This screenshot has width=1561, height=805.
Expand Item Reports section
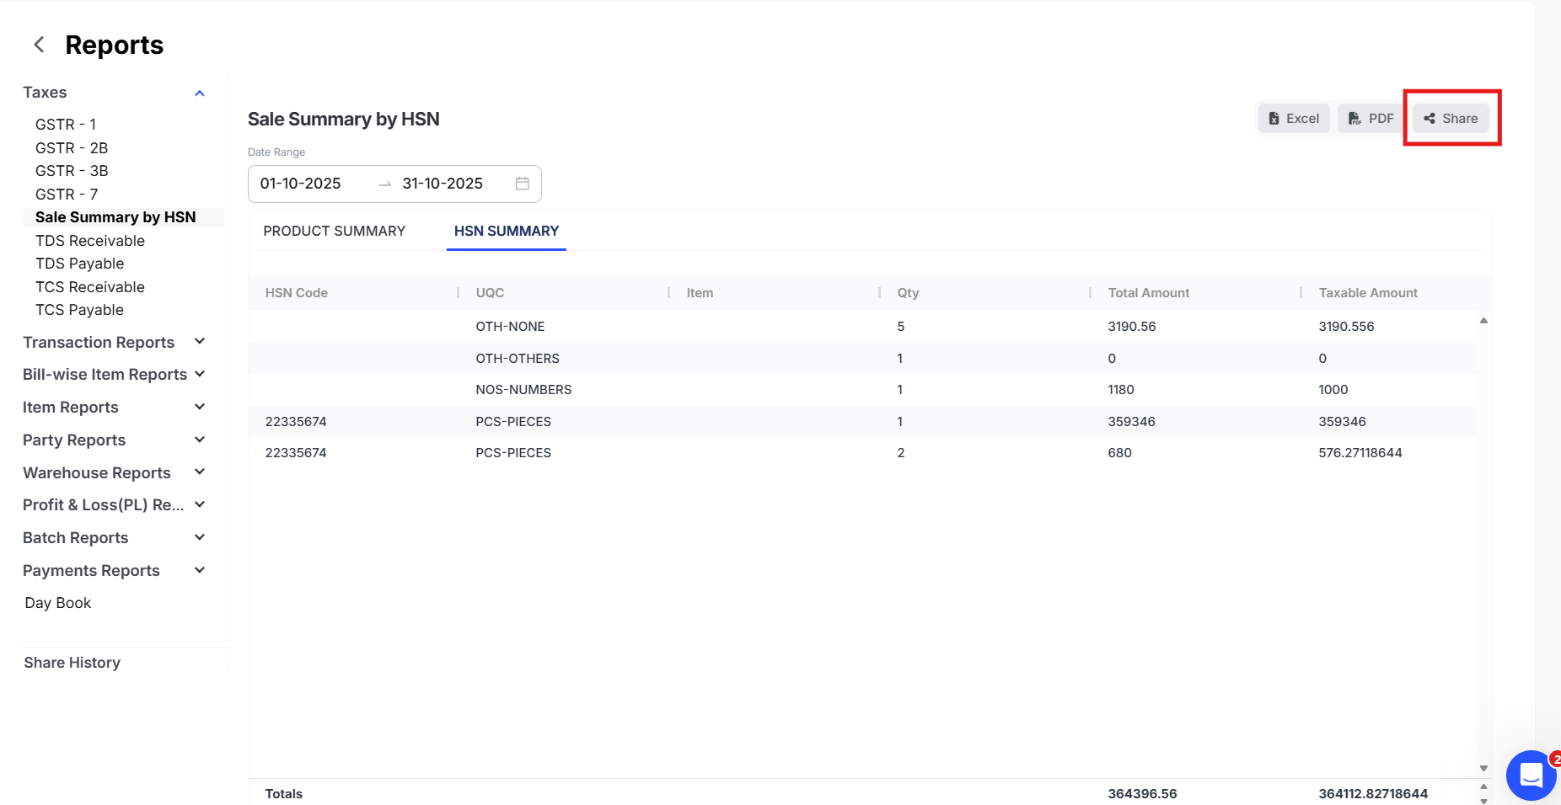pos(200,408)
